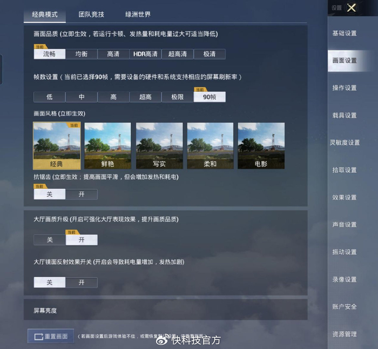The image size is (378, 349).
Task: Switch to 绿洲世界 tab
Action: coord(138,15)
